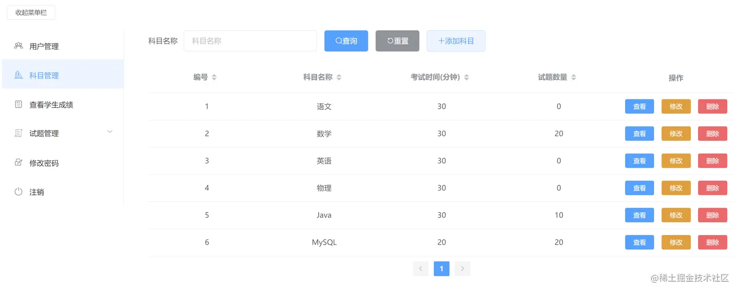Click 修改 for 英语 row
The height and width of the screenshot is (292, 738).
676,161
